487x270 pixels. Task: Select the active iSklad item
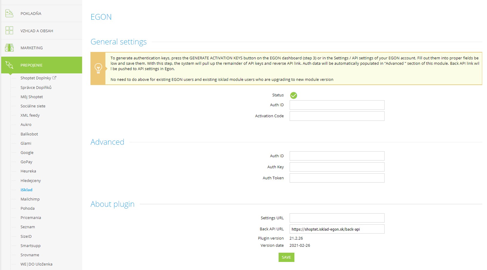(27, 190)
